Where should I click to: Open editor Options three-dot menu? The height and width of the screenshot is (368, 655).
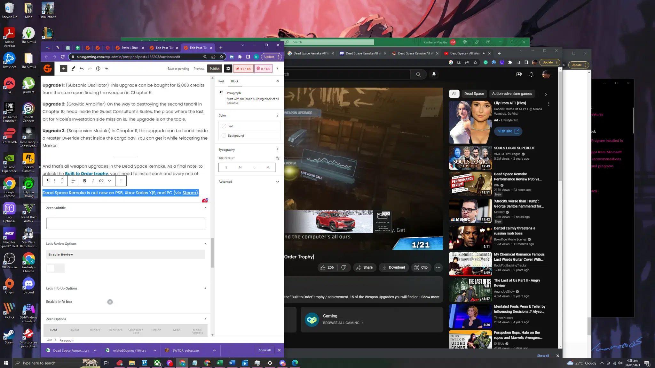pyautogui.click(x=278, y=68)
